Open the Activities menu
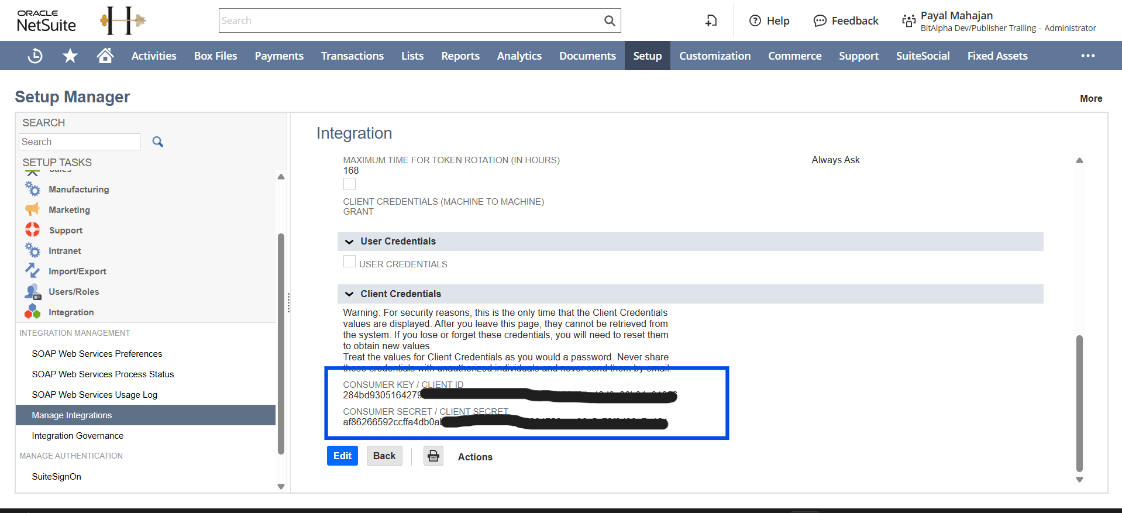Viewport: 1122px width, 513px height. click(x=154, y=56)
